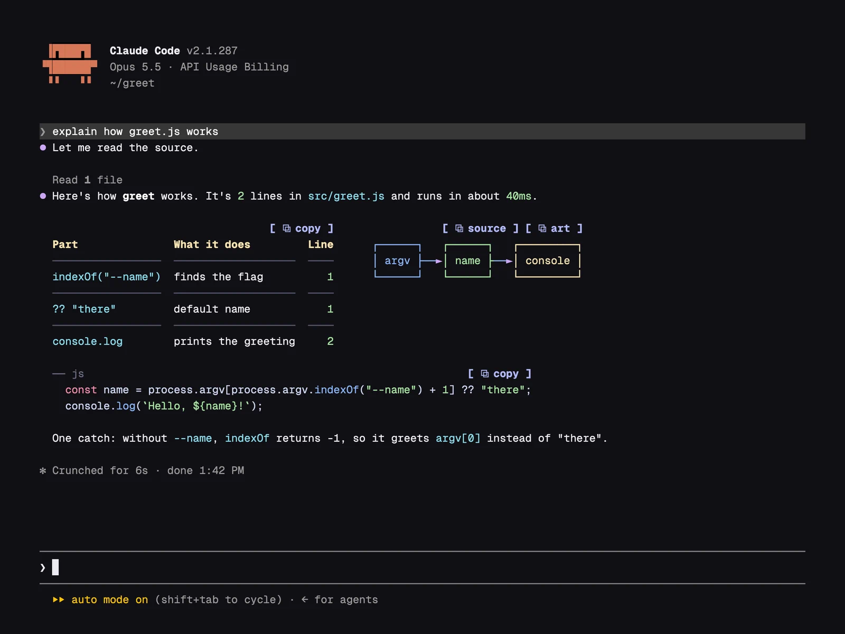Click the 'finds the flag' cell

point(218,277)
